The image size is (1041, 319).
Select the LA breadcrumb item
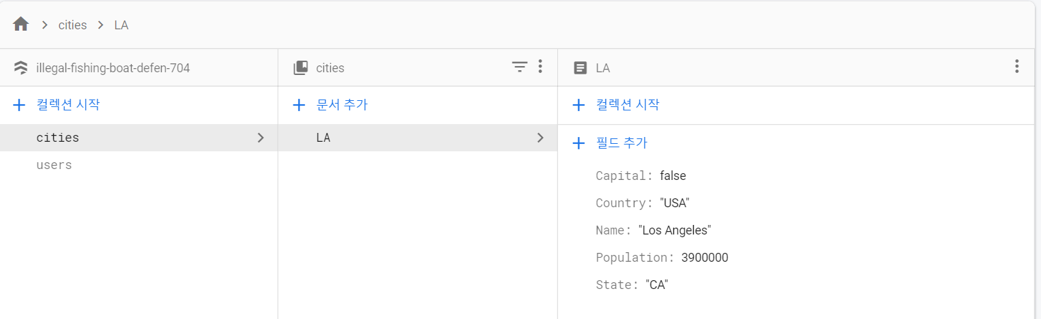(121, 25)
